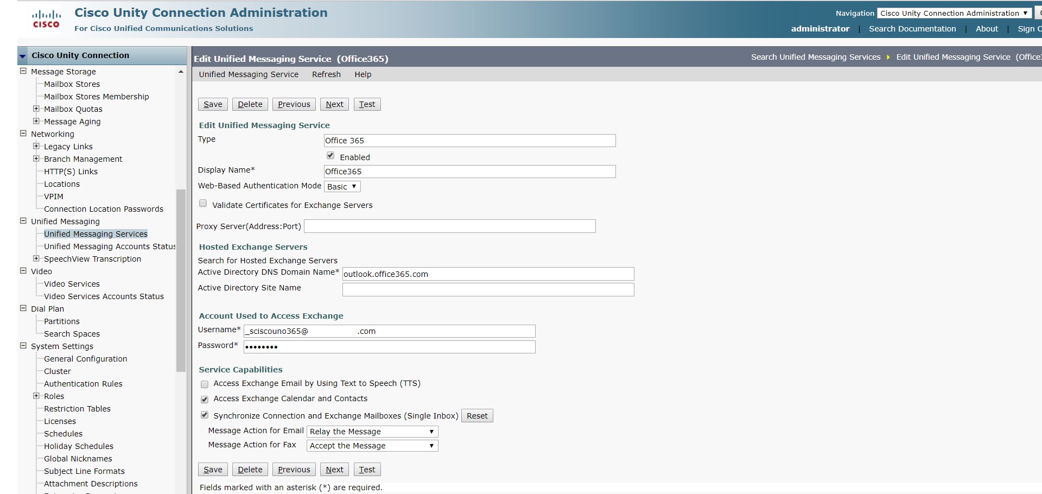The height and width of the screenshot is (494, 1042).
Task: Click the bottom Previous button
Action: pos(294,470)
